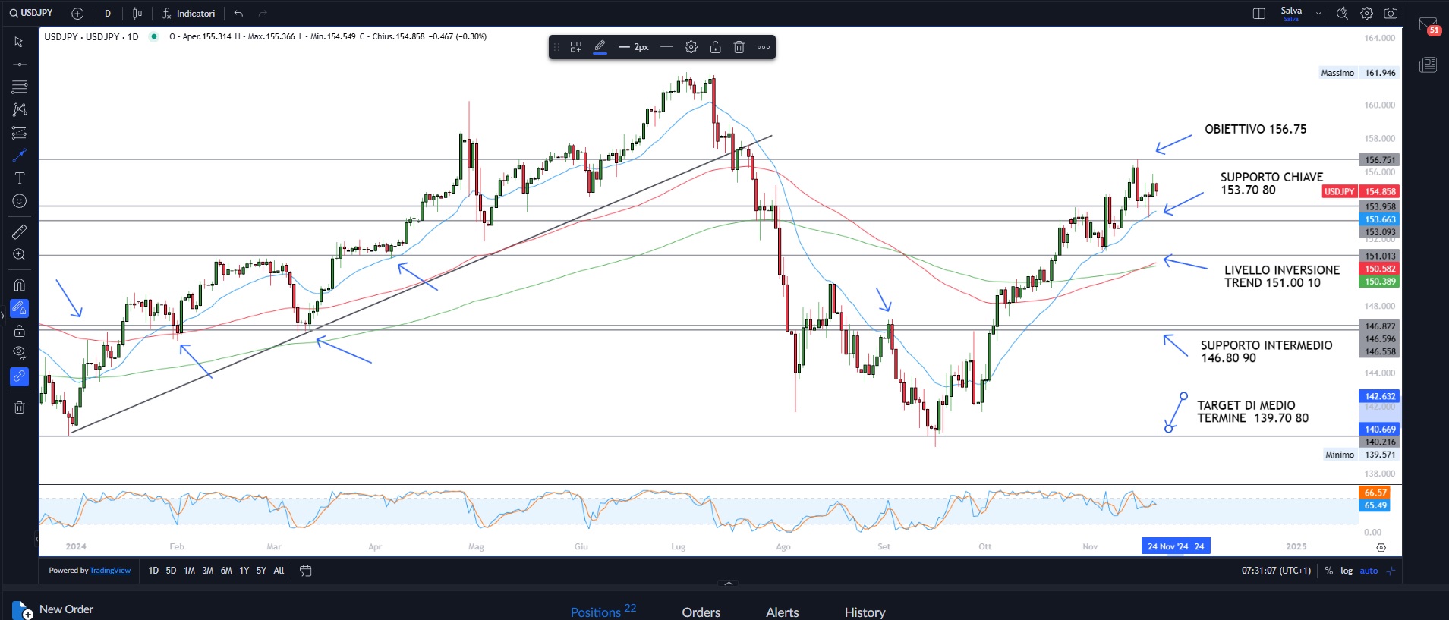Image resolution: width=1449 pixels, height=620 pixels.
Task: Toggle hide all drawings eye icon
Action: pos(20,353)
